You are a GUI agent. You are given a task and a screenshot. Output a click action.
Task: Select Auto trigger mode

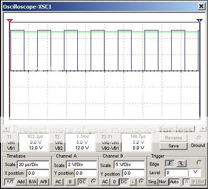pyautogui.click(x=174, y=182)
